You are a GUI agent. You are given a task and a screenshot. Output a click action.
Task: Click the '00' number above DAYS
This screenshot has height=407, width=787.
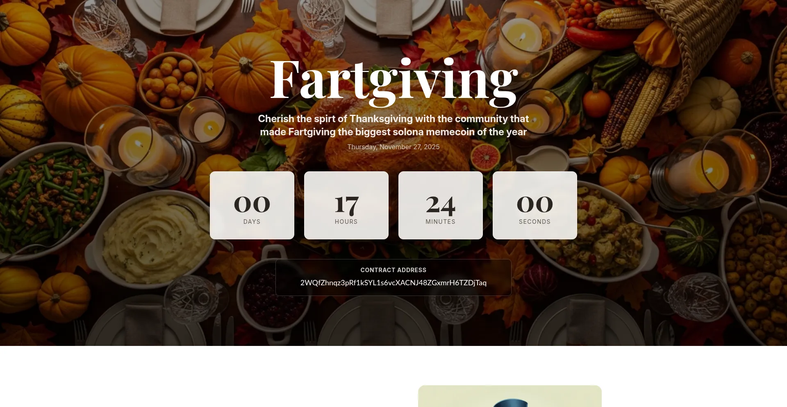[252, 204]
